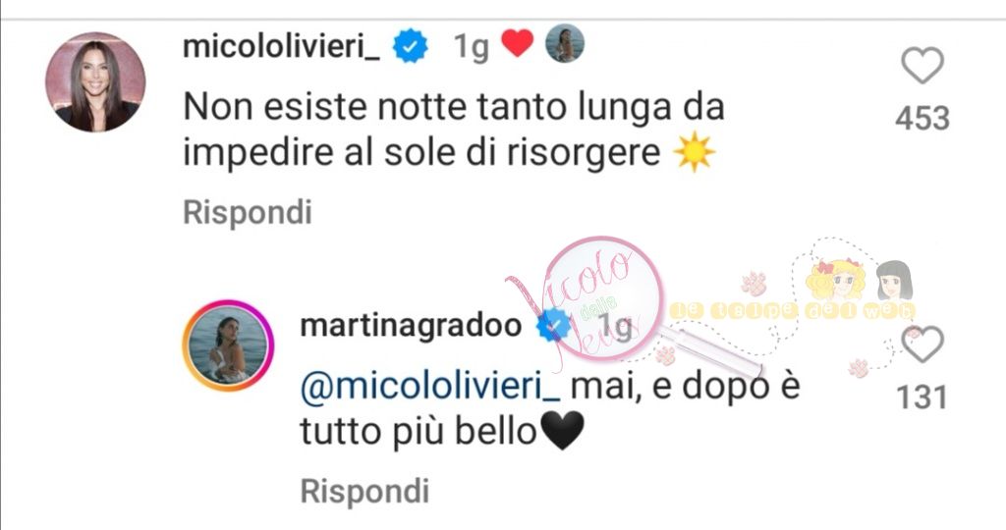Open micololivieri_'s profile picture
1006x530 pixels.
[95, 82]
